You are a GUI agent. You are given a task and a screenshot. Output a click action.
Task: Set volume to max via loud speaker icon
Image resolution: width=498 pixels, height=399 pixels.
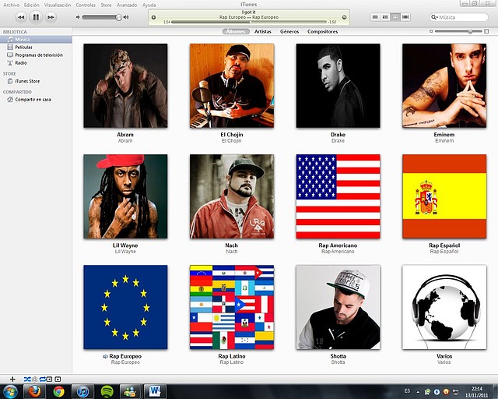tap(126, 17)
